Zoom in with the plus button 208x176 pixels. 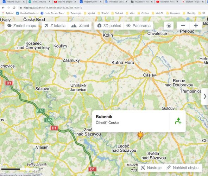196,25
